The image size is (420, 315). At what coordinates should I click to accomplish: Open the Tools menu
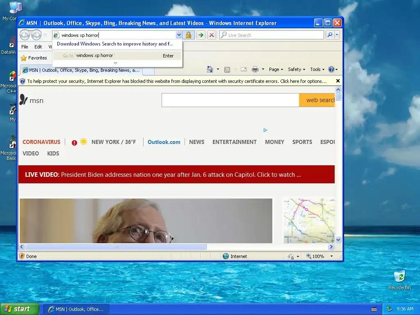tap(317, 69)
